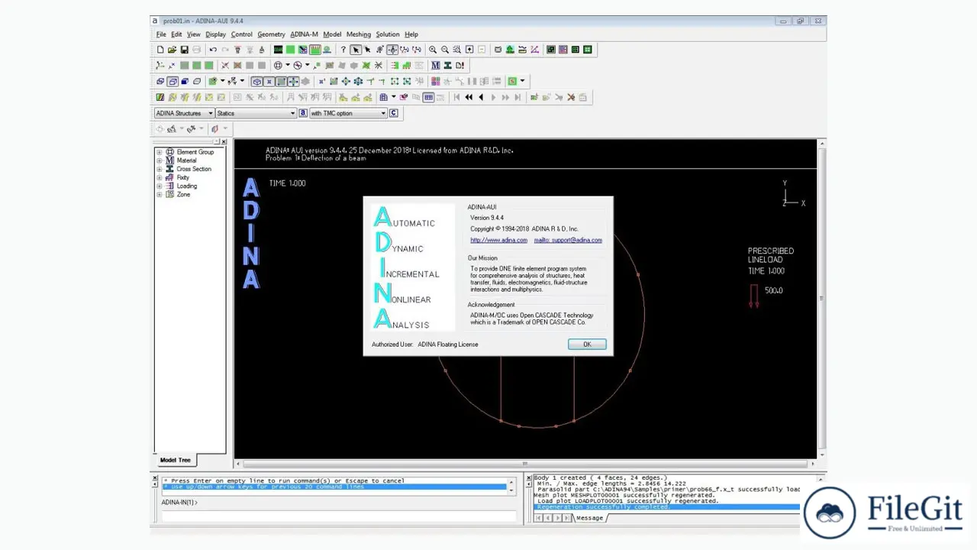The height and width of the screenshot is (550, 977).
Task: Toggle the 3D cube outline display button
Action: point(257,82)
